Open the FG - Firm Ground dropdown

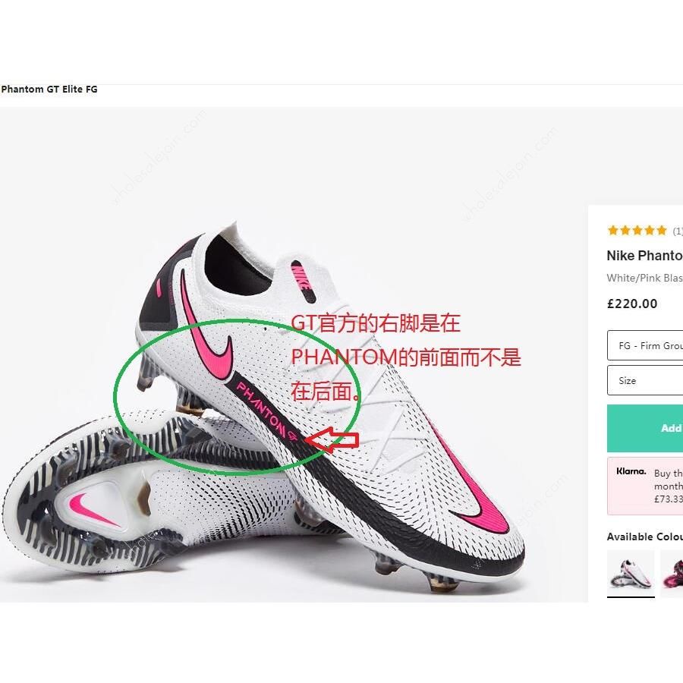coord(645,345)
